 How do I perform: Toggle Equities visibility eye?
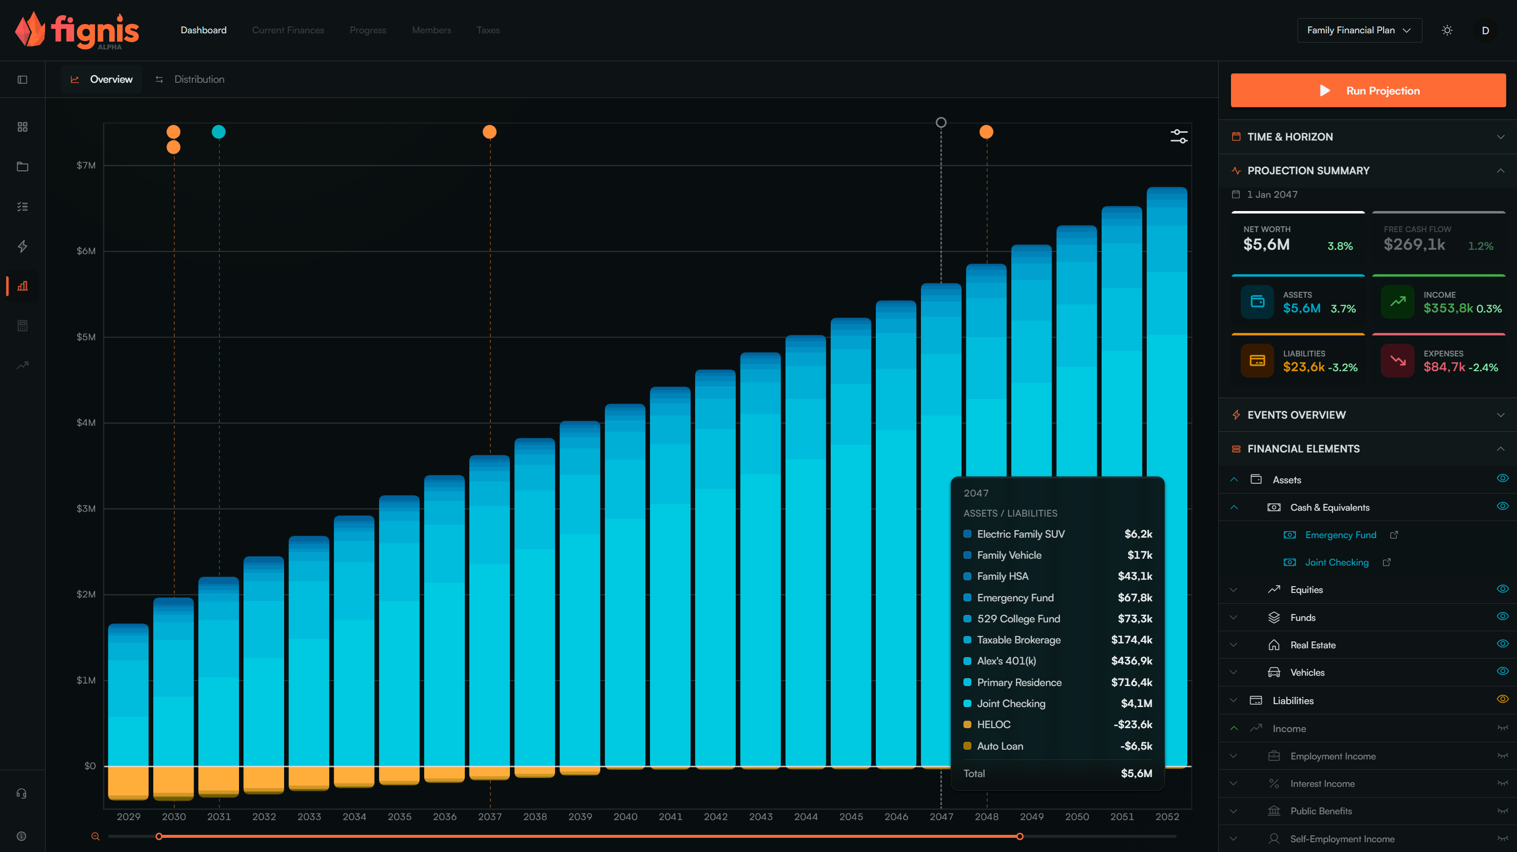(x=1502, y=589)
